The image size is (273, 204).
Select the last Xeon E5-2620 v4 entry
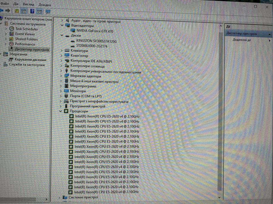(x=107, y=192)
